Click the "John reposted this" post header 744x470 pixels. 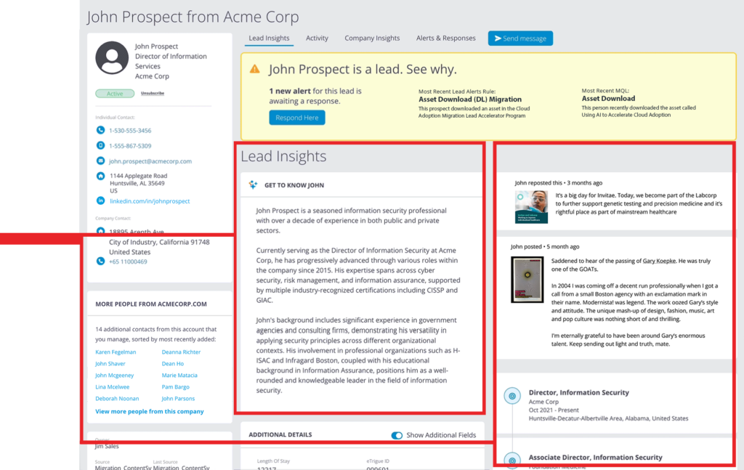click(538, 182)
